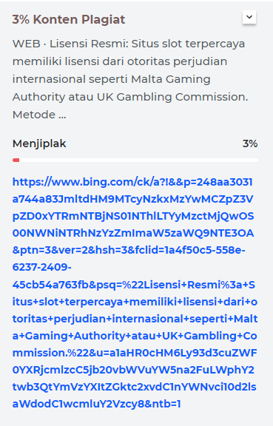Click the "3% Konten Plagiat" heading

click(x=69, y=19)
